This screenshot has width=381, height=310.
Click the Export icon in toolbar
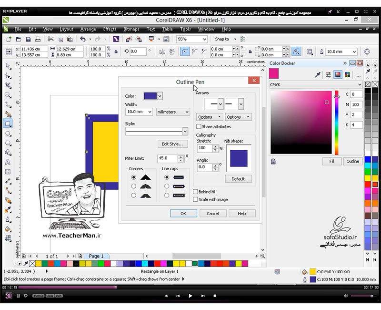tap(139, 39)
